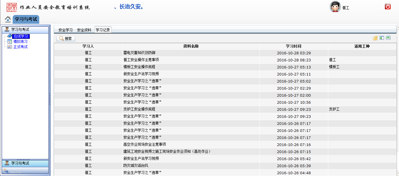Switch to the 安全资料 tab

coord(84,30)
